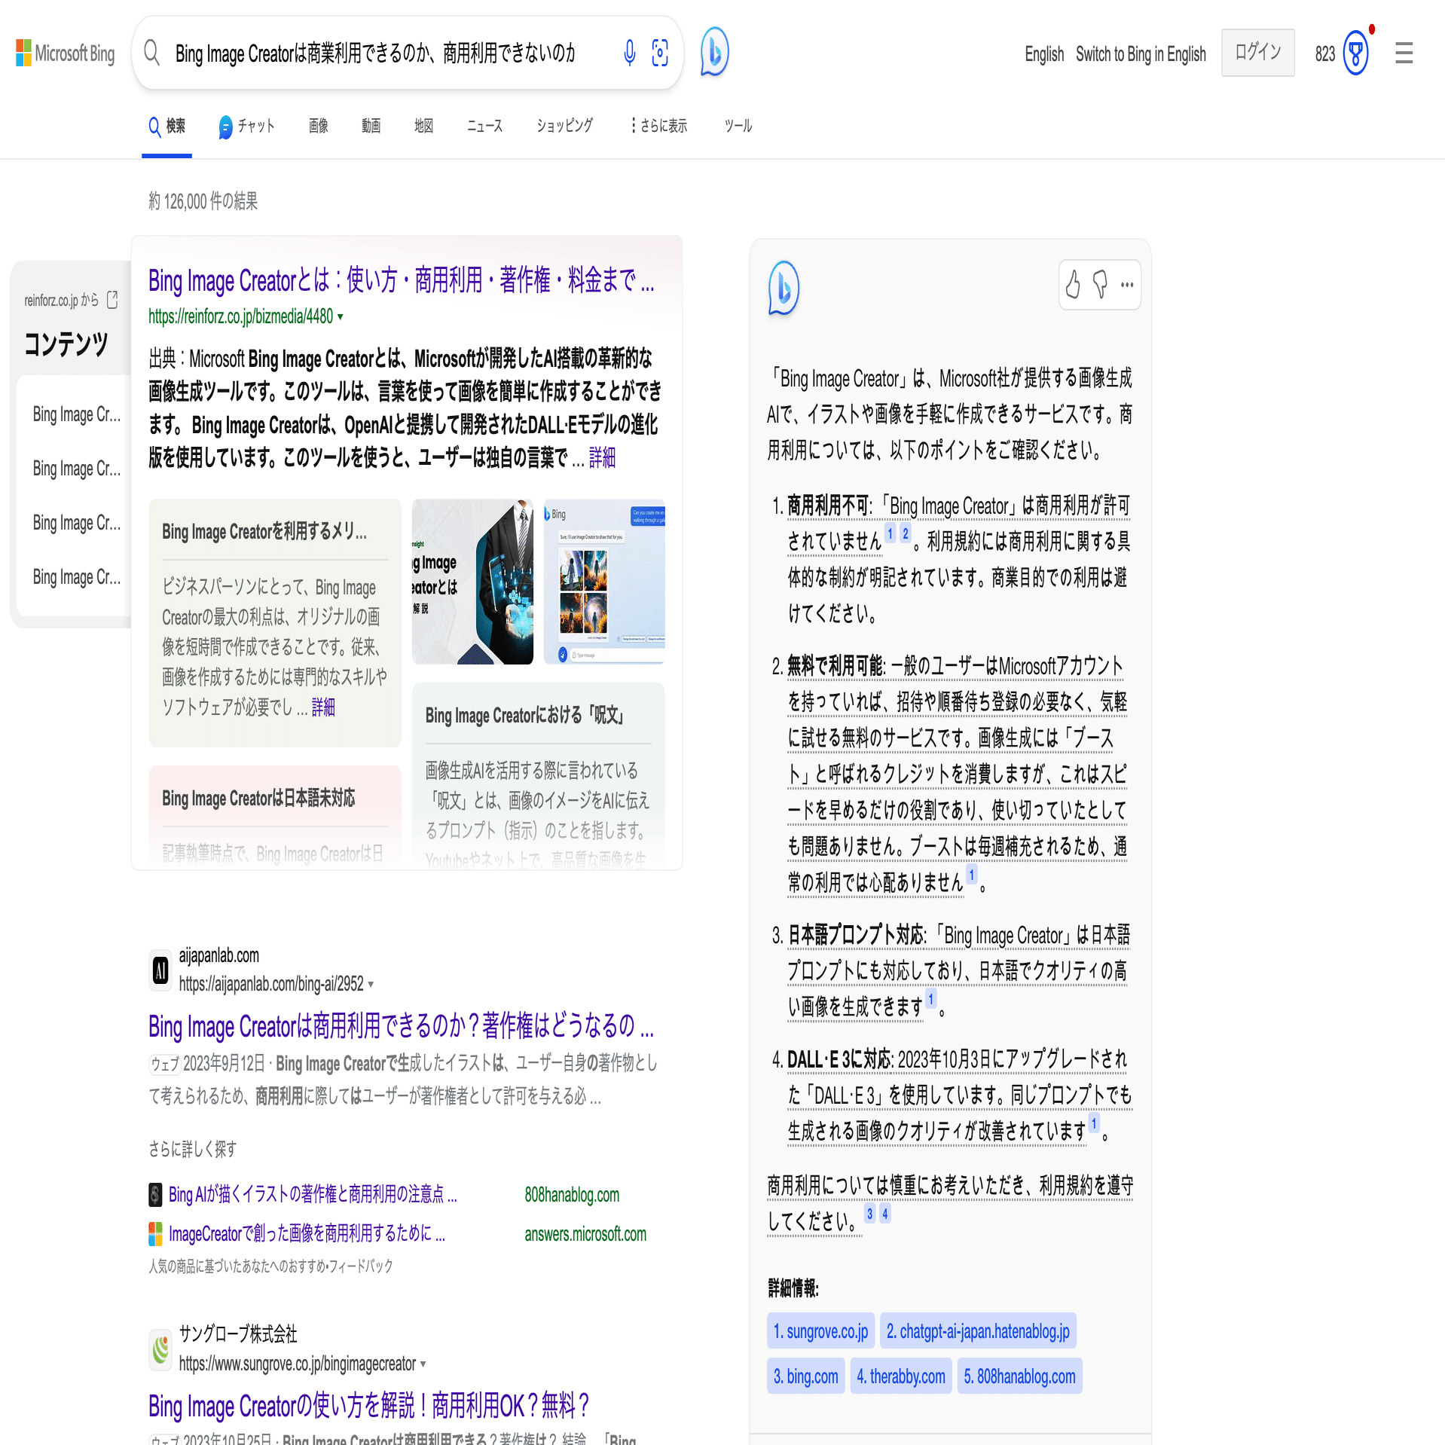Switch to the 動画 videos tab
The width and height of the screenshot is (1445, 1445).
[371, 126]
